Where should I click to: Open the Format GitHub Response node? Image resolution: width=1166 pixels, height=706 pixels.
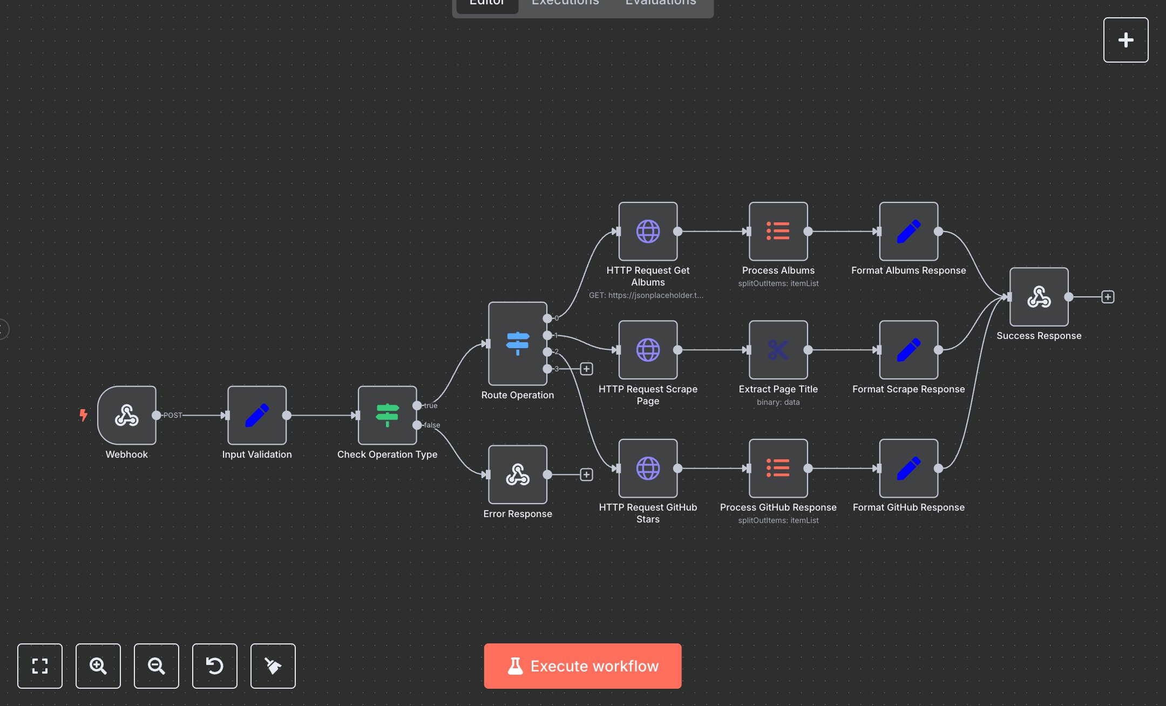[x=908, y=469]
